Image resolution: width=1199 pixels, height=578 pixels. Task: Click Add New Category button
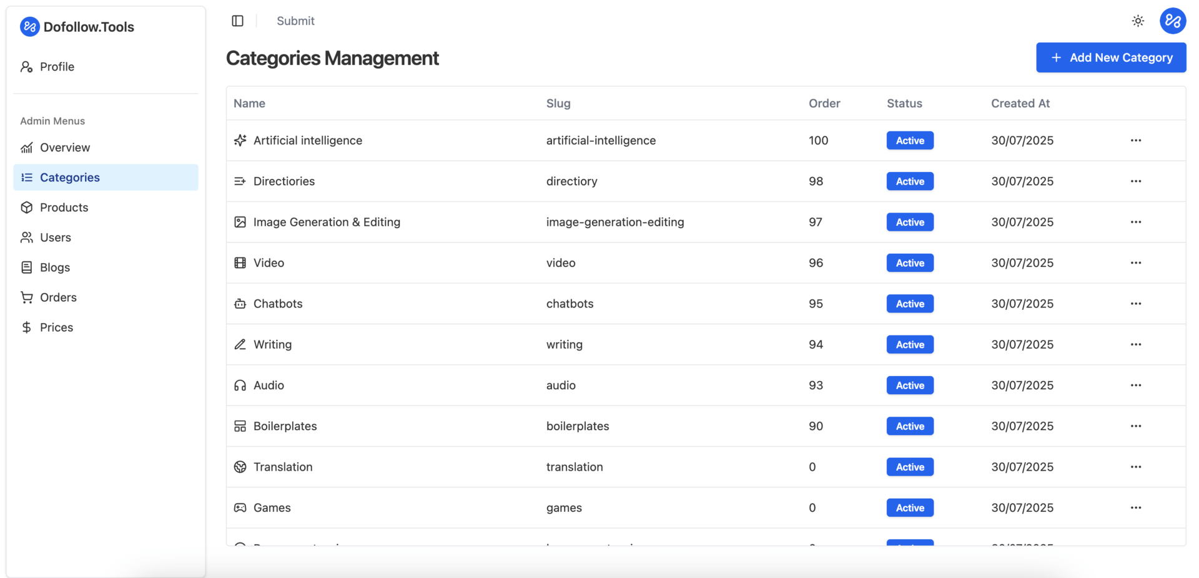click(1110, 57)
